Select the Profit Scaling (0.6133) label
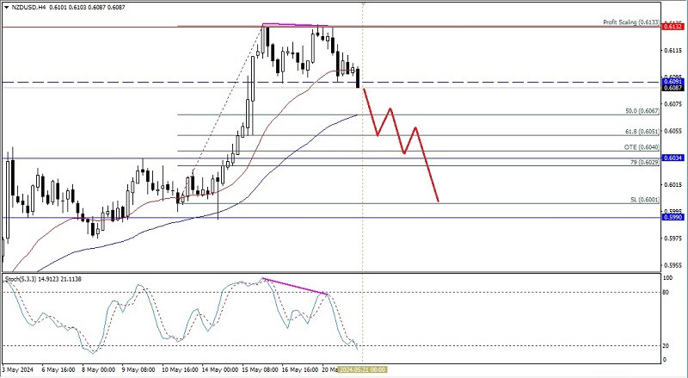This screenshot has height=378, width=688. (631, 22)
